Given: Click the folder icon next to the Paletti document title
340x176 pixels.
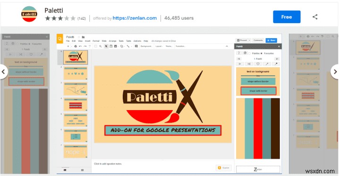Looking at the screenshot, I should pyautogui.click(x=83, y=37).
